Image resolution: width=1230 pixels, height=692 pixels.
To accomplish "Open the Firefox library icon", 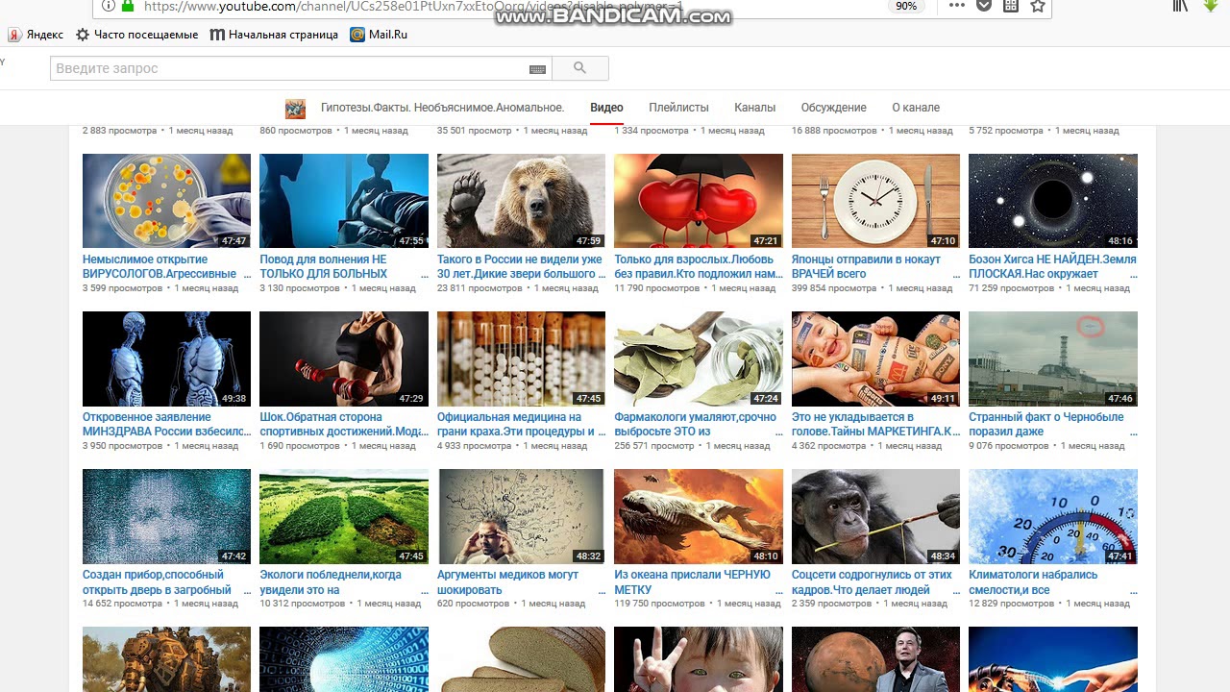I will coord(1180,6).
